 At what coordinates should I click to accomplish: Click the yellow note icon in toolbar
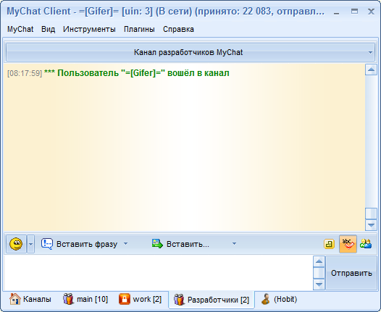pos(330,244)
